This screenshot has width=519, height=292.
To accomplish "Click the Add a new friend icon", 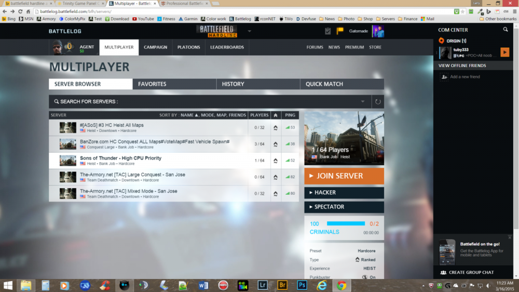I will (444, 77).
